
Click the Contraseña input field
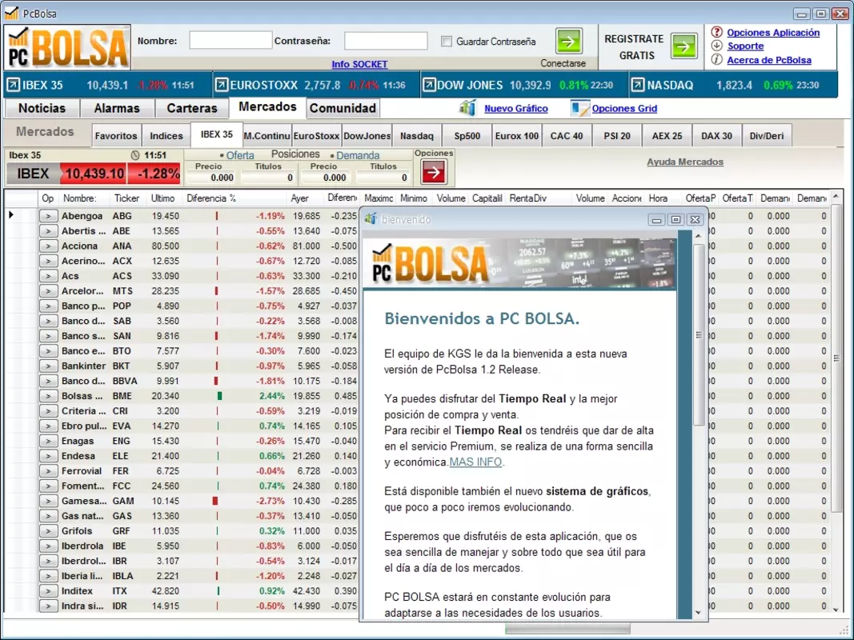tap(386, 40)
